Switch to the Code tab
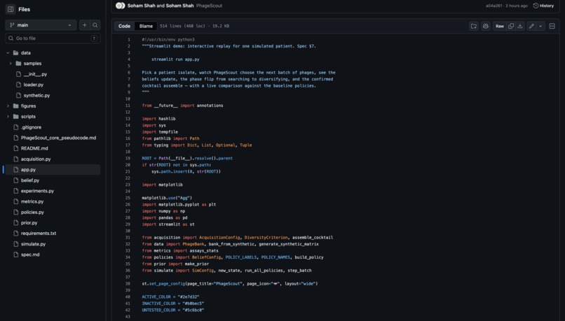Screen dimensions: 565x321 pos(124,26)
